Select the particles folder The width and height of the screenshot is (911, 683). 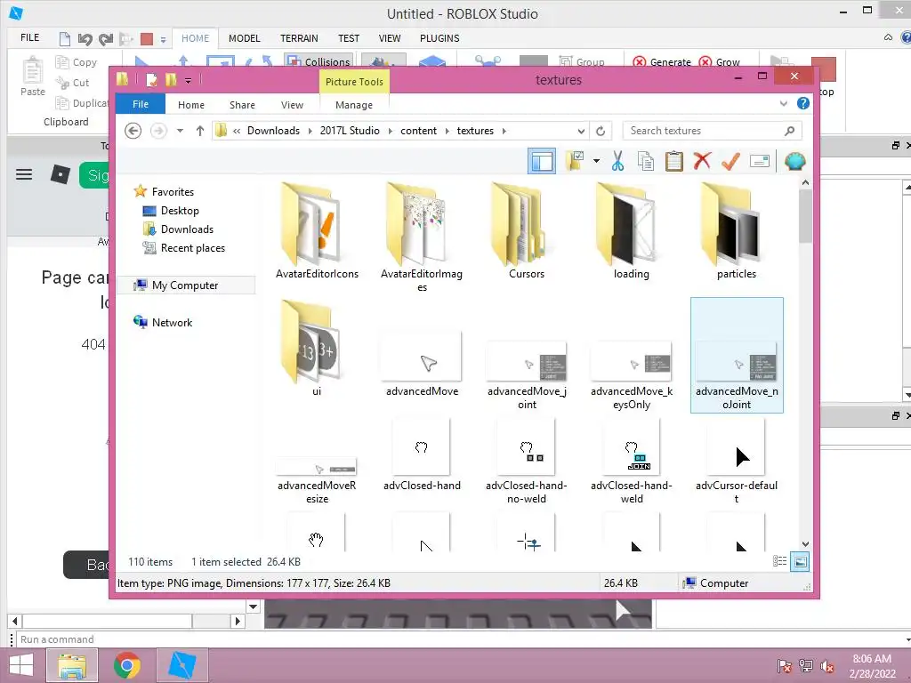pos(736,231)
